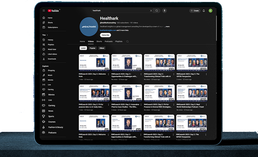
Task: Subscribe to the Healthark channel
Action: pyautogui.click(x=105, y=35)
